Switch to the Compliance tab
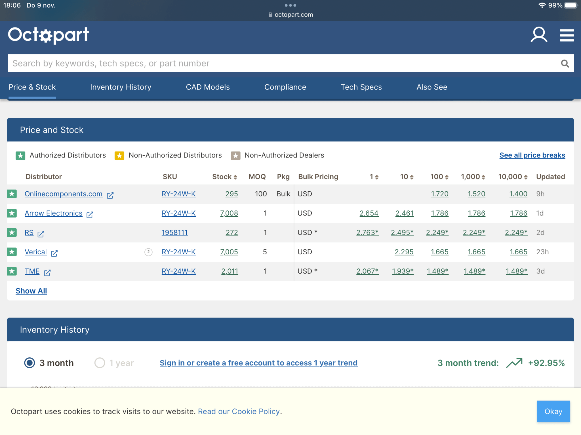 point(285,87)
